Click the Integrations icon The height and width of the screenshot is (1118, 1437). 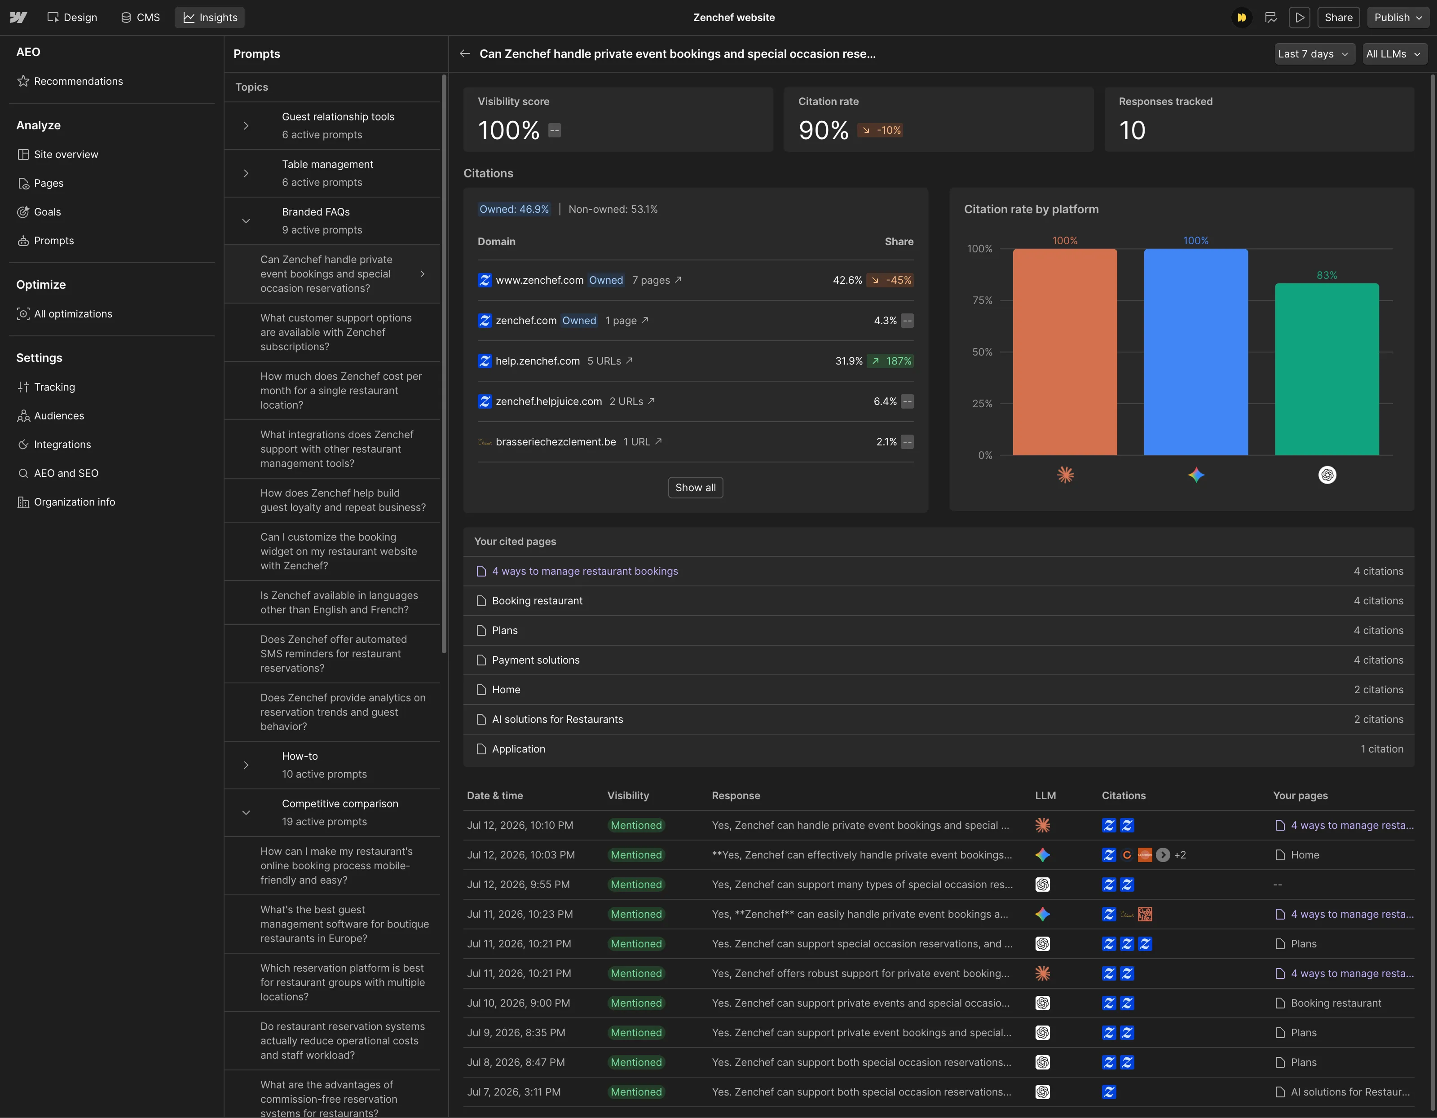pos(23,445)
